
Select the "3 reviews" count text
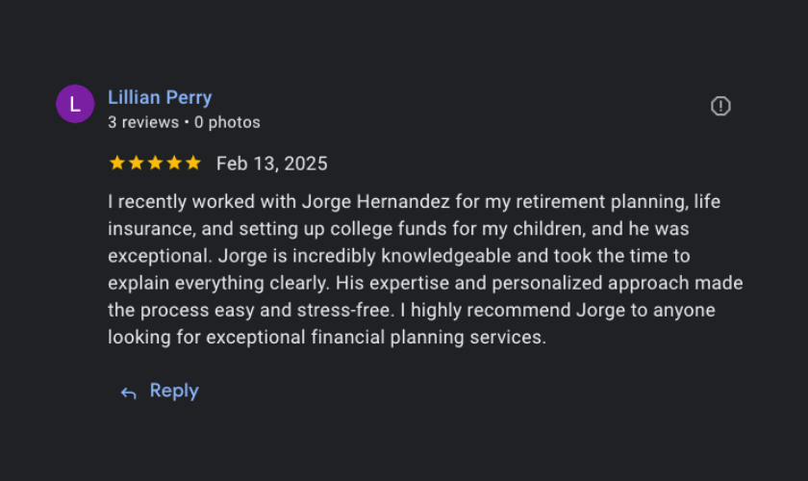click(x=143, y=122)
